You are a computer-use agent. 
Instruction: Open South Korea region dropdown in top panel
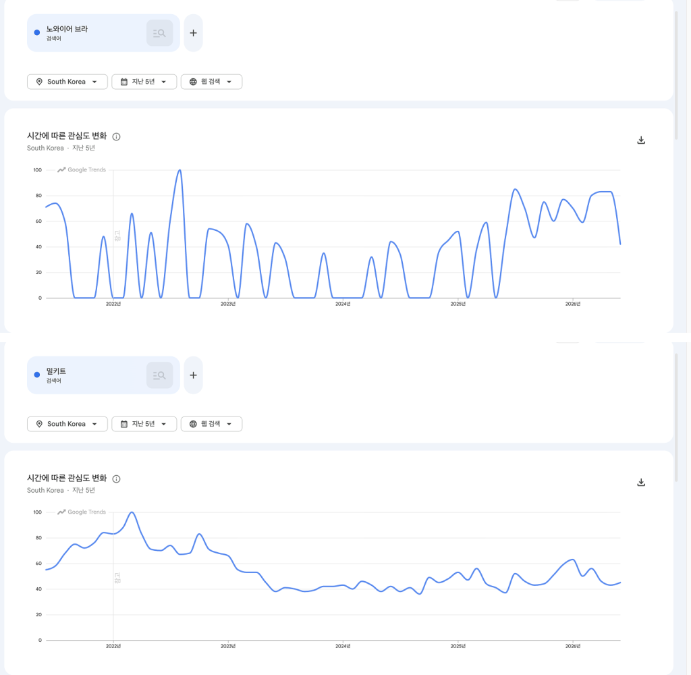(x=67, y=82)
